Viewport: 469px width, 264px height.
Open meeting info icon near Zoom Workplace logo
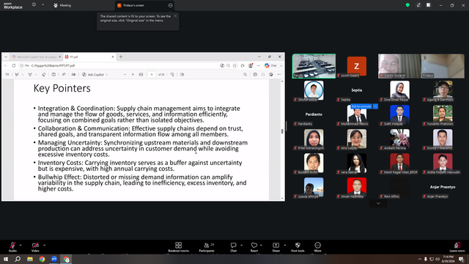tap(34, 4)
